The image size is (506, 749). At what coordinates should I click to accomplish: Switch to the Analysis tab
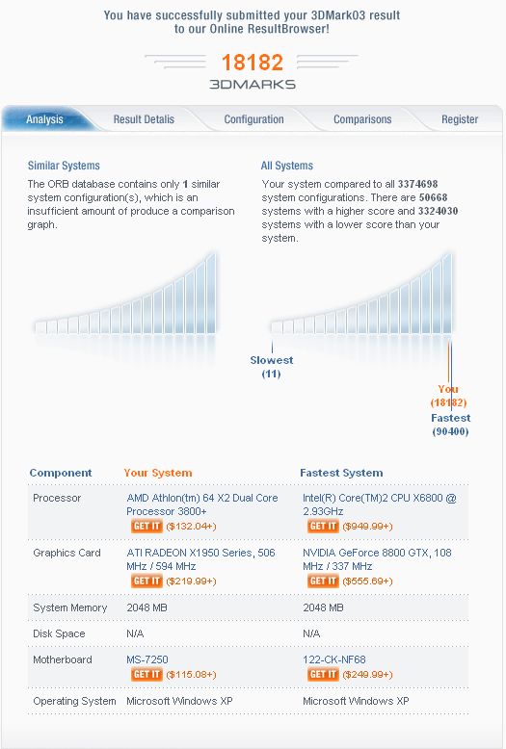click(44, 119)
